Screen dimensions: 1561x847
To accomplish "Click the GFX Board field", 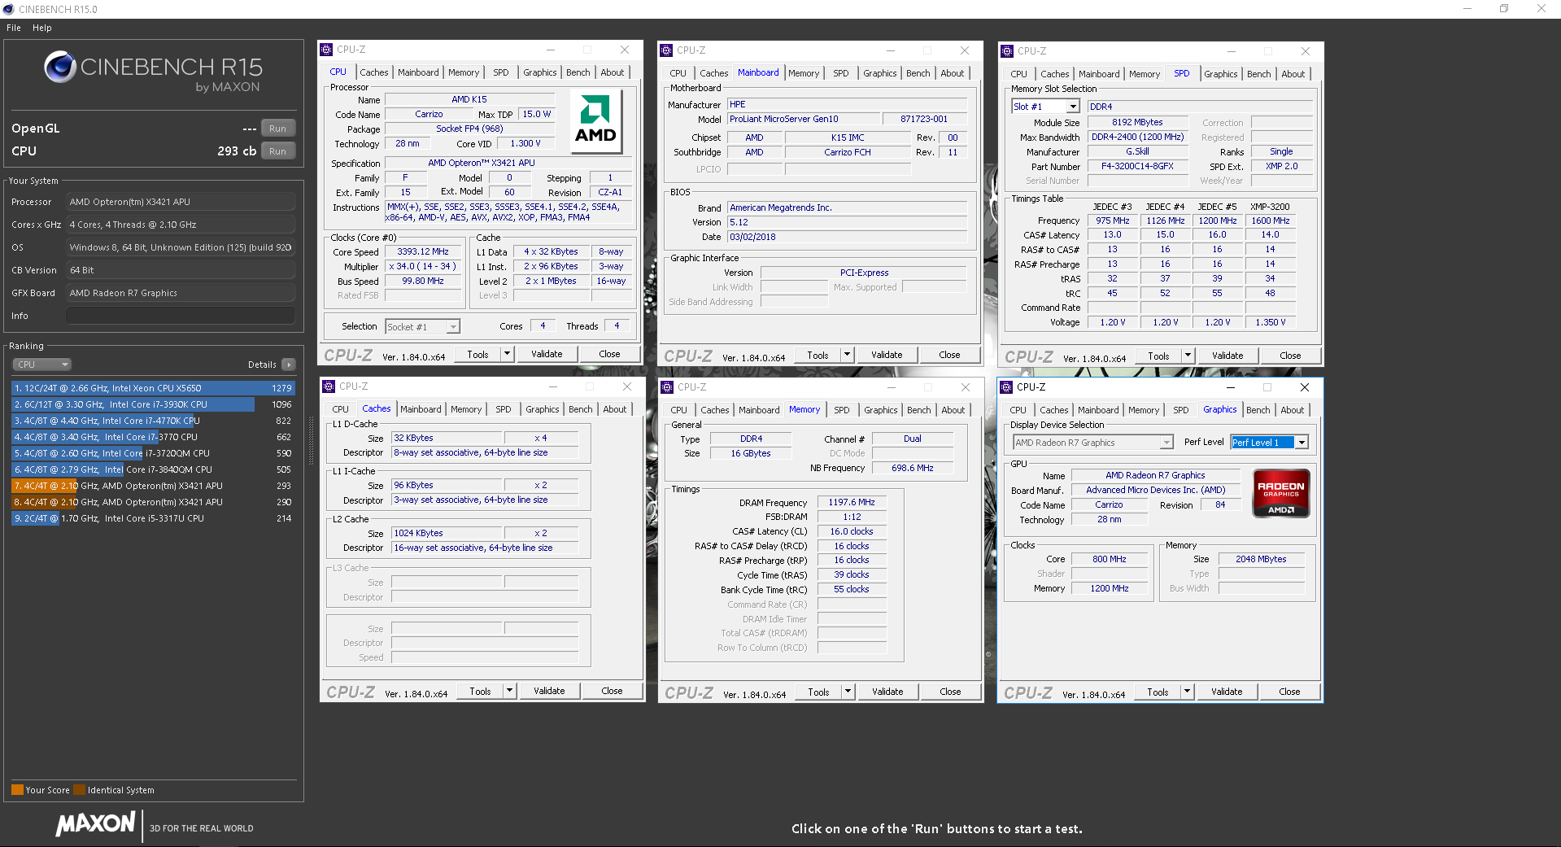I will click(x=181, y=293).
